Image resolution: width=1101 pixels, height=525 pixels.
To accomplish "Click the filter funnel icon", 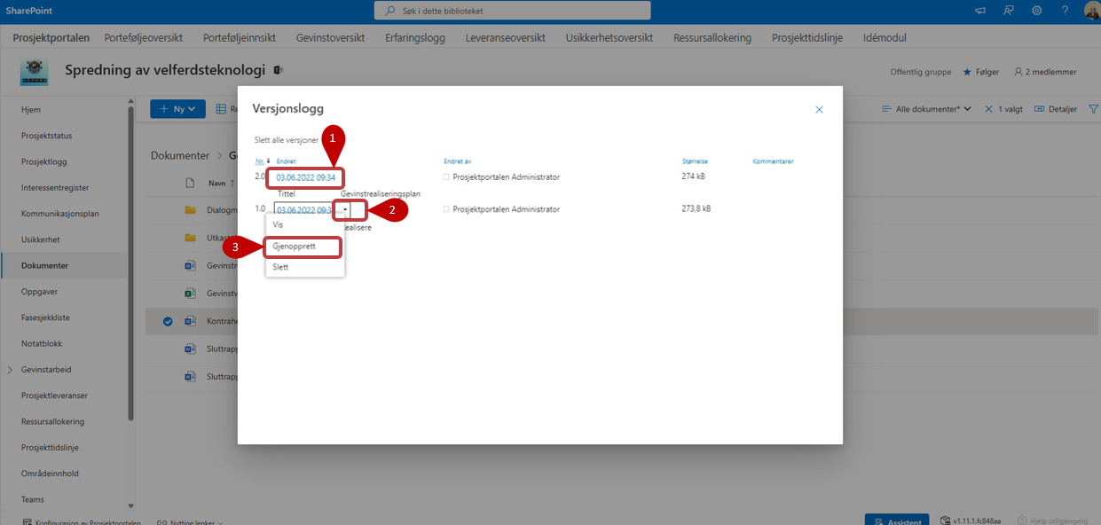I will coord(1093,109).
